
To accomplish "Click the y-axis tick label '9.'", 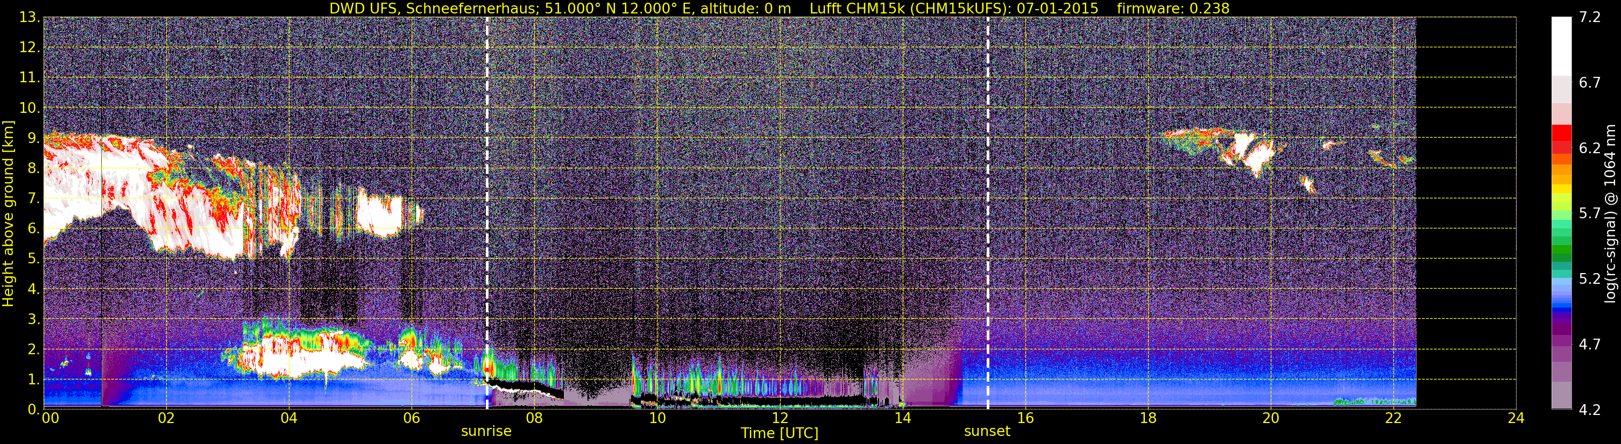I will (x=33, y=138).
